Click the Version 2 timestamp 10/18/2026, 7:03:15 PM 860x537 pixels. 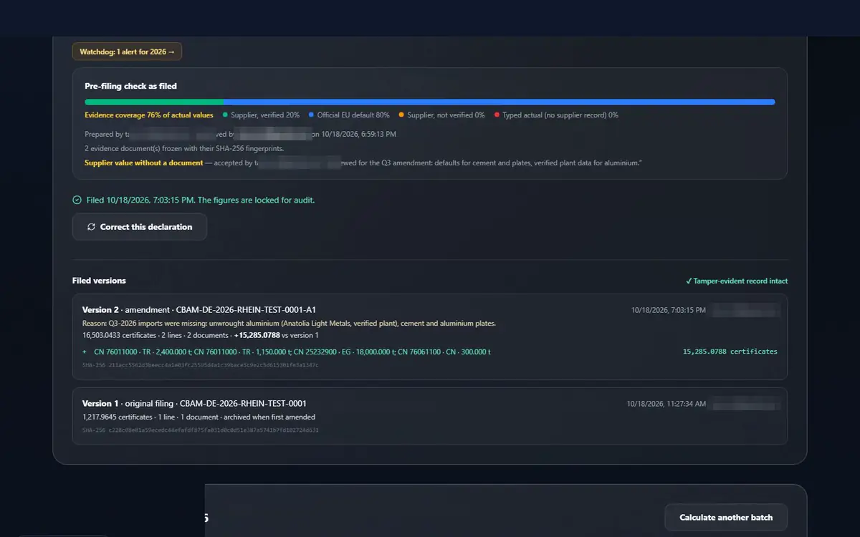pos(669,310)
